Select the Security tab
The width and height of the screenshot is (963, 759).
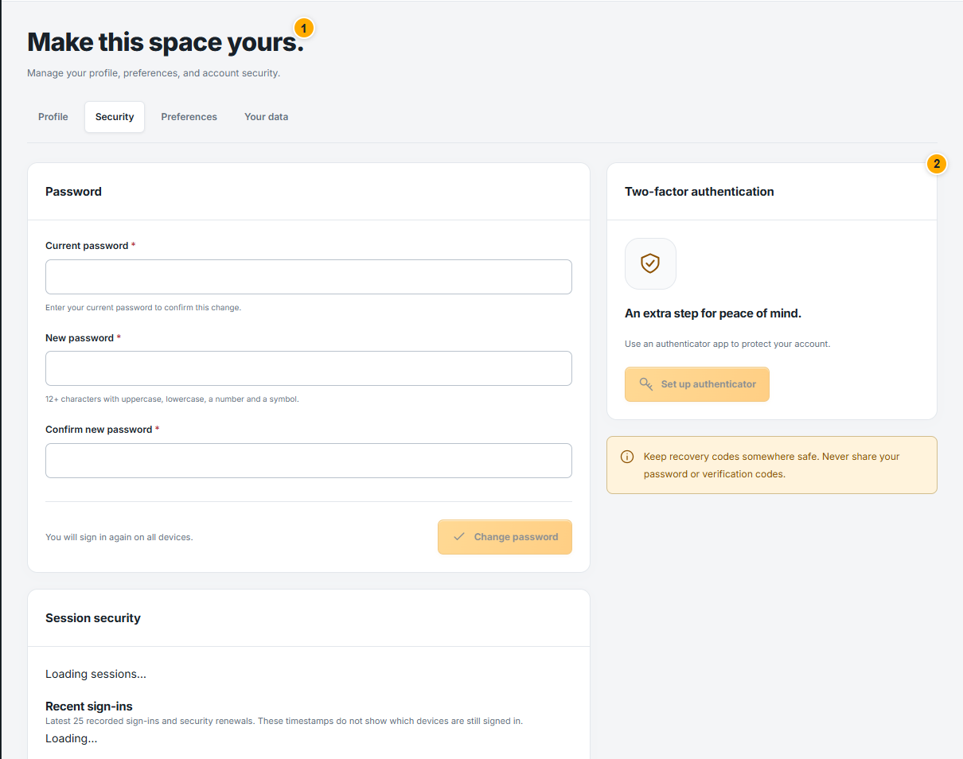[115, 117]
